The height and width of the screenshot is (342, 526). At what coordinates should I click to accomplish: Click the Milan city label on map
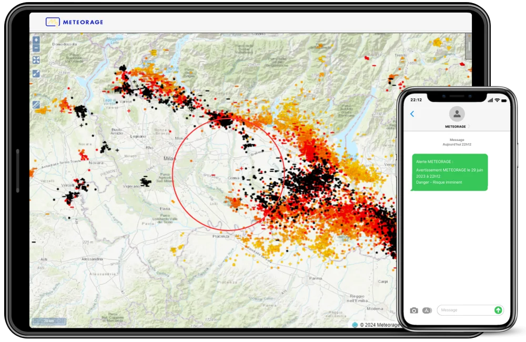click(x=168, y=158)
